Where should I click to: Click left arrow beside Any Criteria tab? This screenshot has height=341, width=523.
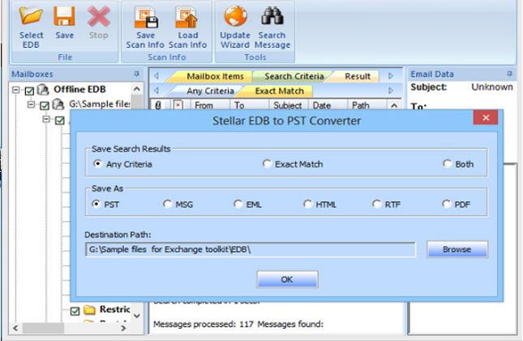coord(156,91)
